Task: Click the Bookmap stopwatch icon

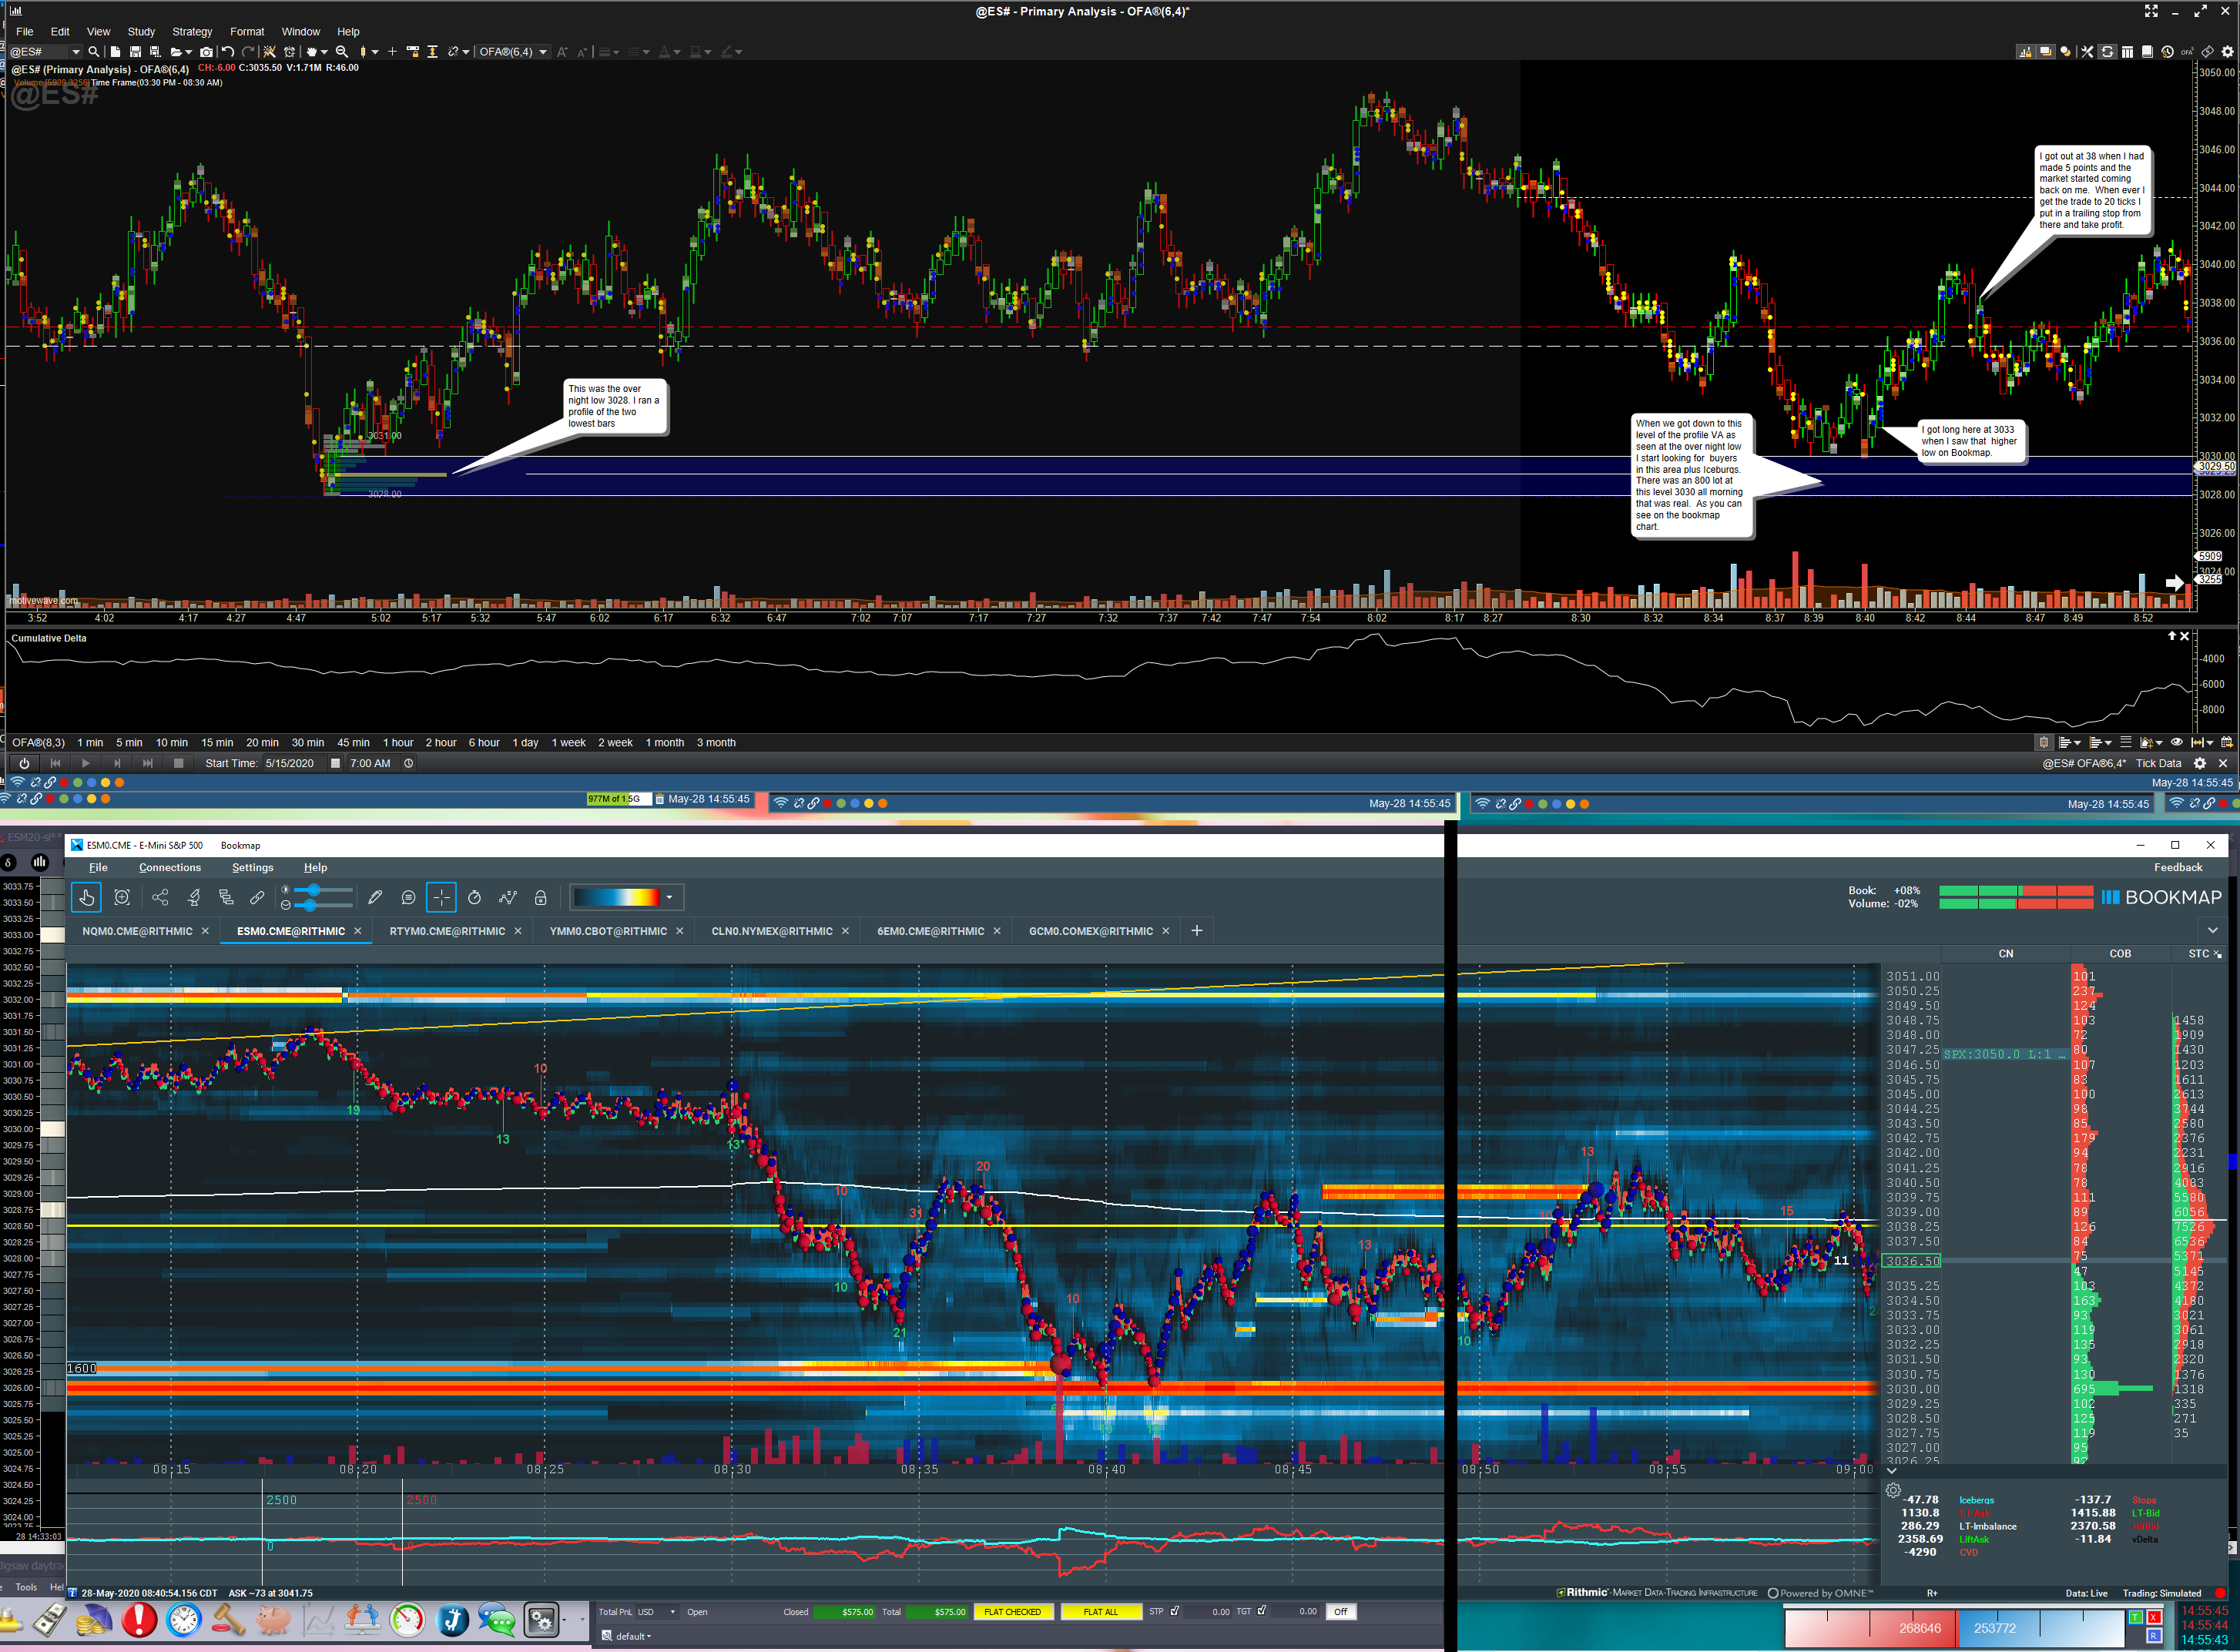Action: click(474, 898)
